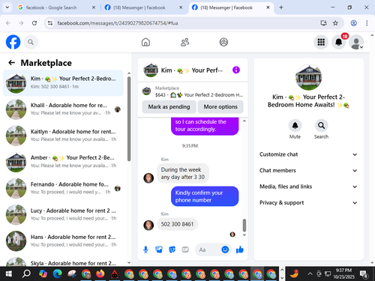The height and width of the screenshot is (281, 375).
Task: Go back from Marketplace with arrow
Action: click(12, 63)
